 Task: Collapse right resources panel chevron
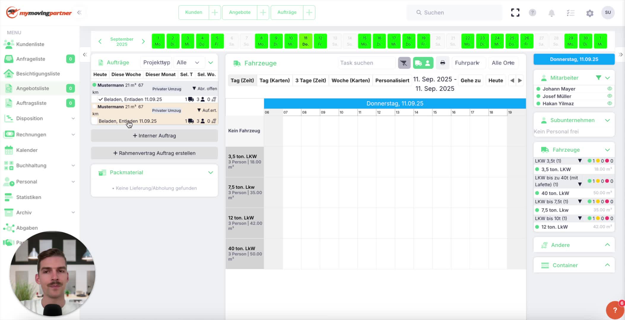pos(621,55)
